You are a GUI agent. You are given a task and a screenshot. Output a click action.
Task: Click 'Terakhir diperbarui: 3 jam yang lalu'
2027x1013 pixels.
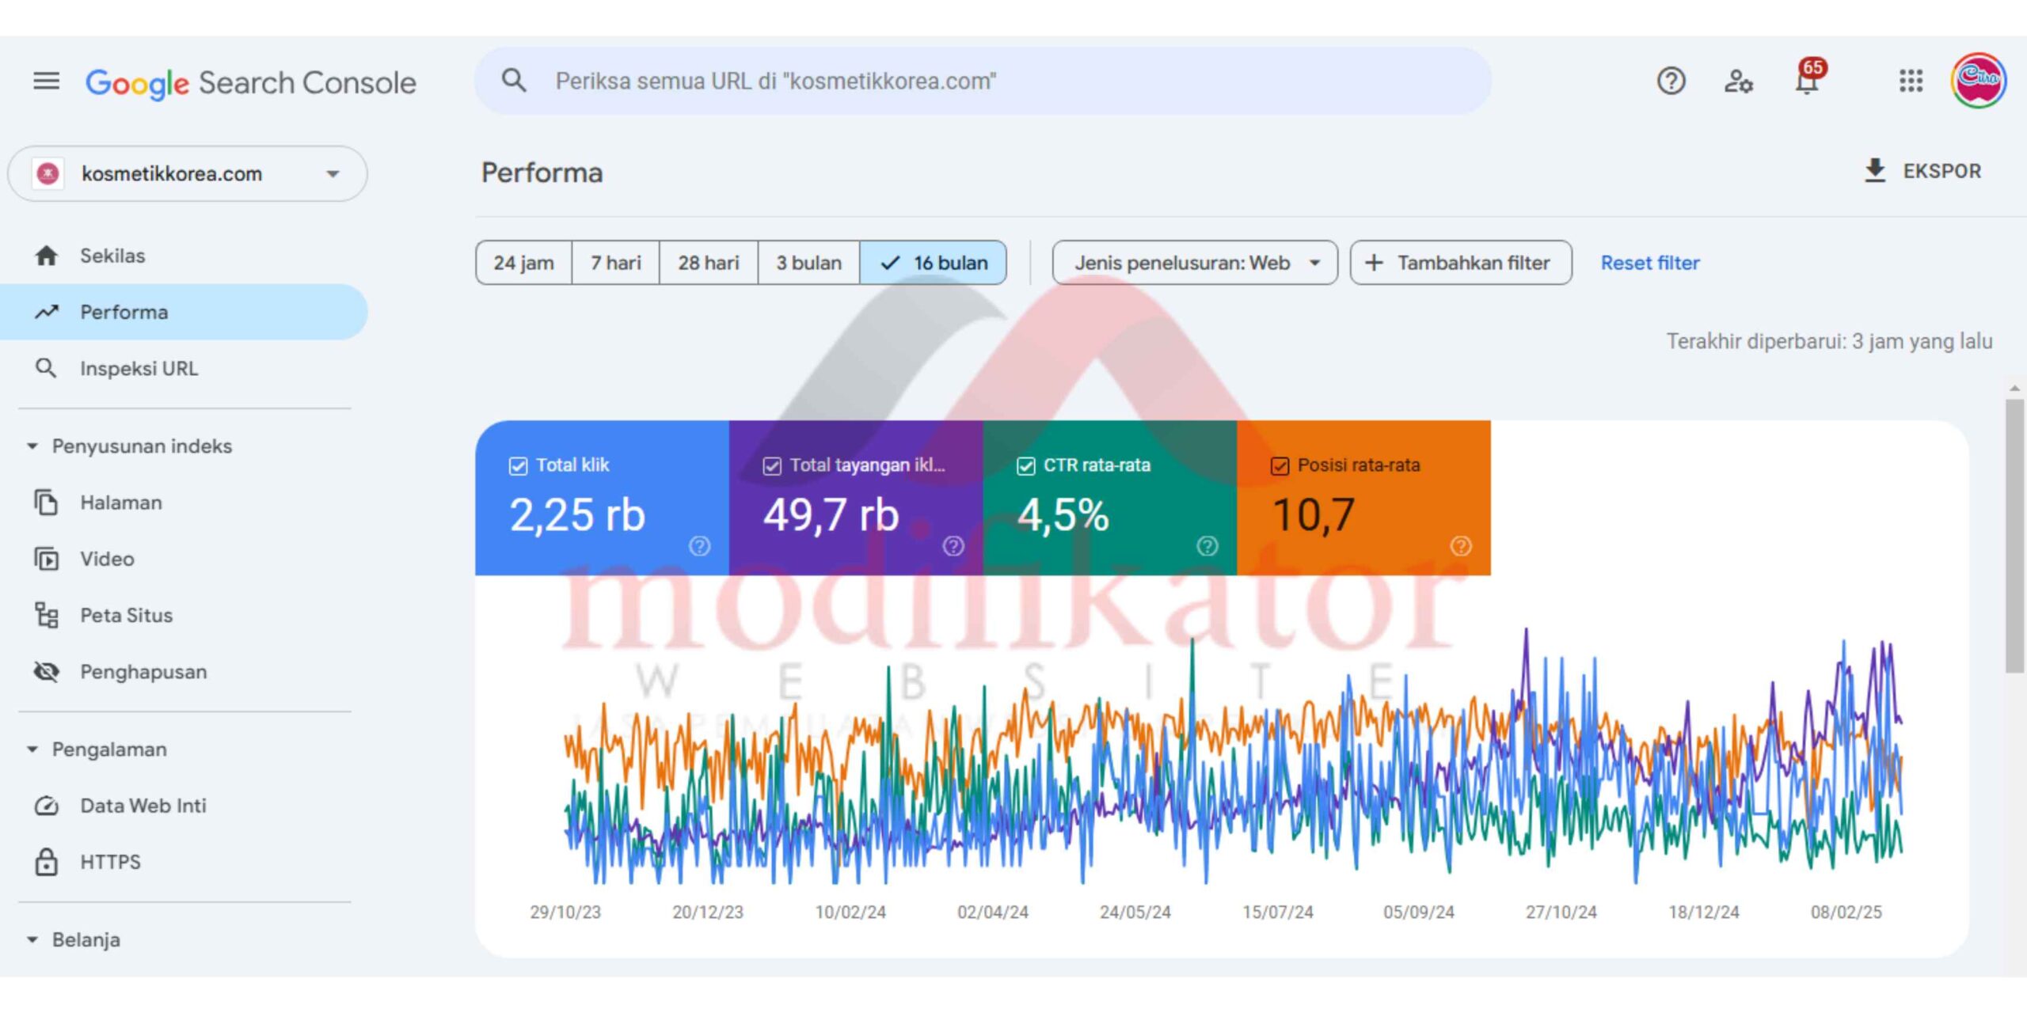click(1829, 341)
